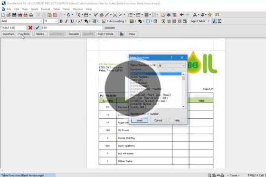Toggle Italic formatting
266x177 pixels.
66,21
